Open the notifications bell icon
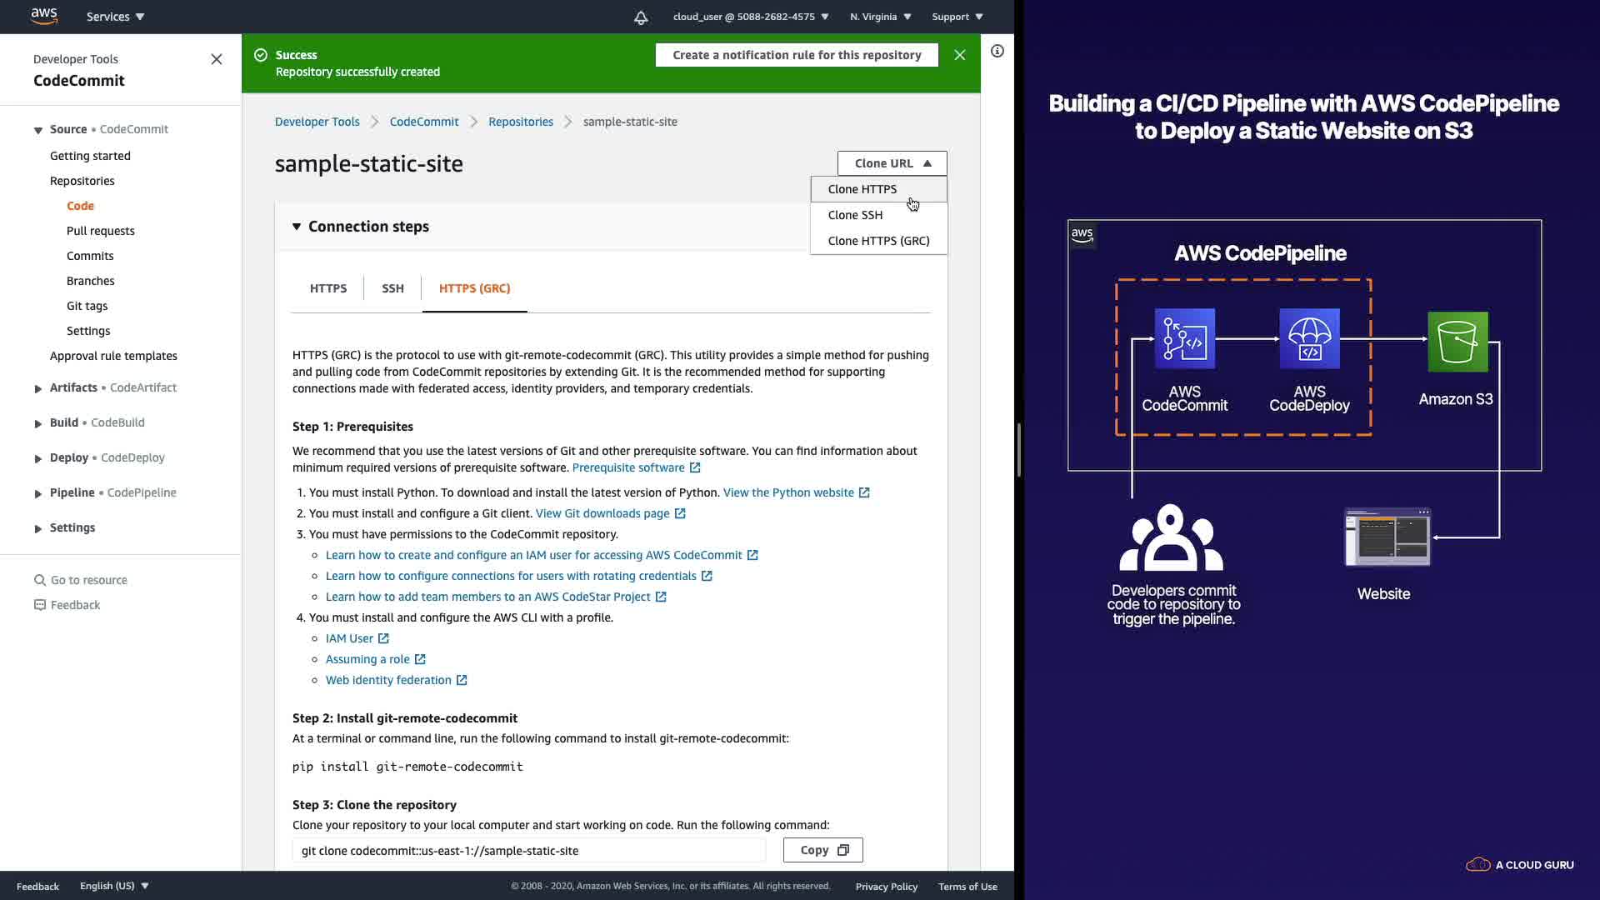 [641, 17]
